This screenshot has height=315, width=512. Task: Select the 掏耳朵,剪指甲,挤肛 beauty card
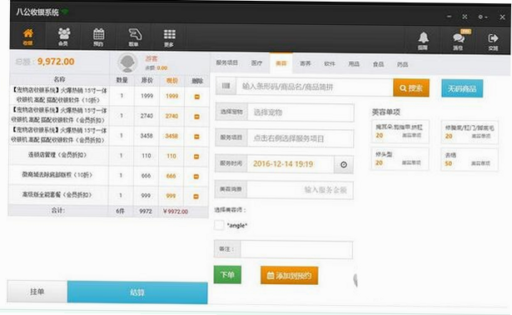pos(400,131)
